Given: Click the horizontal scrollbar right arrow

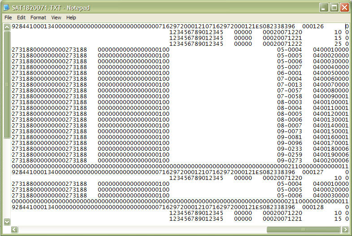Looking at the screenshot, I should pos(345,229).
